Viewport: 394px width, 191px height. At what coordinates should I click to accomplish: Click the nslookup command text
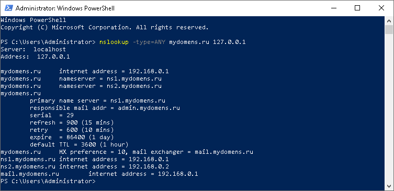pyautogui.click(x=114, y=42)
